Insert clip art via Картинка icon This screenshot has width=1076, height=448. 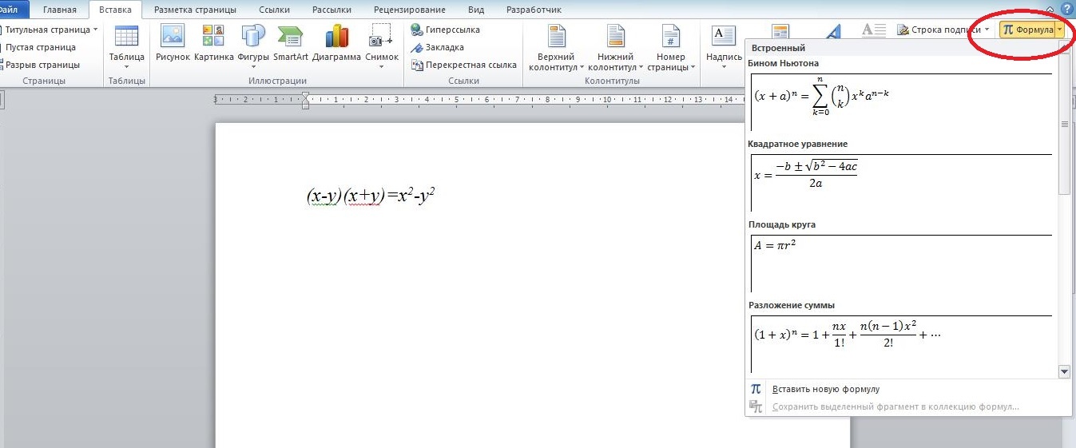(213, 38)
